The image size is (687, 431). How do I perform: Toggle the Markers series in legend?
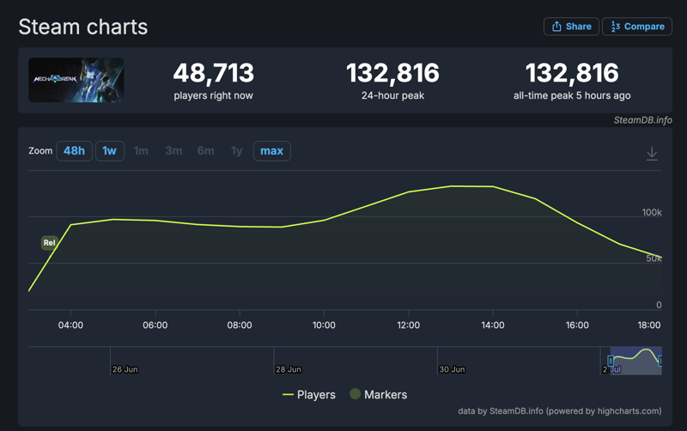click(x=379, y=395)
